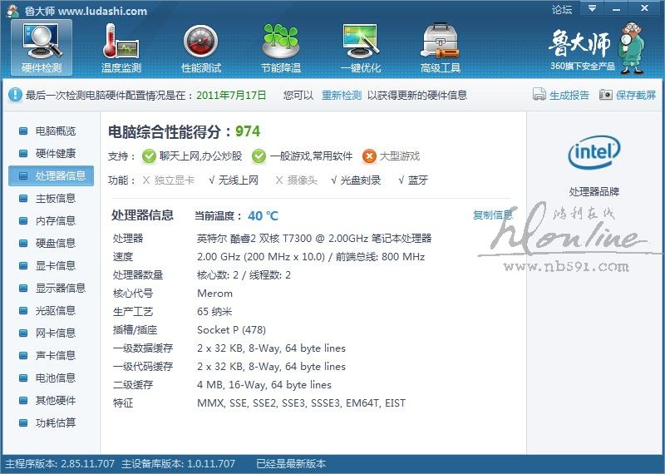The height and width of the screenshot is (474, 665).
Task: Click the orange X beside 大型游戏
Action: tap(369, 156)
